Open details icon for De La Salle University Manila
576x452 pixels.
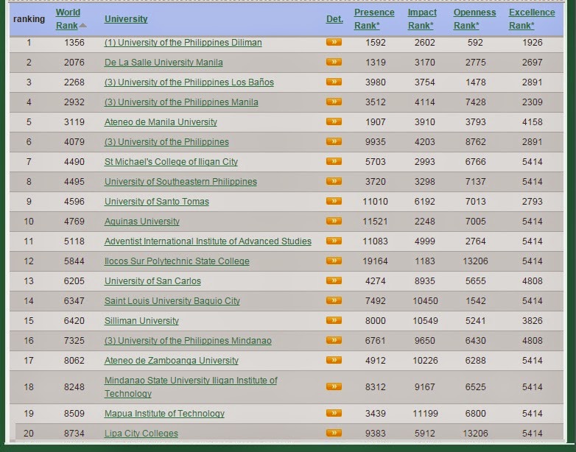334,62
